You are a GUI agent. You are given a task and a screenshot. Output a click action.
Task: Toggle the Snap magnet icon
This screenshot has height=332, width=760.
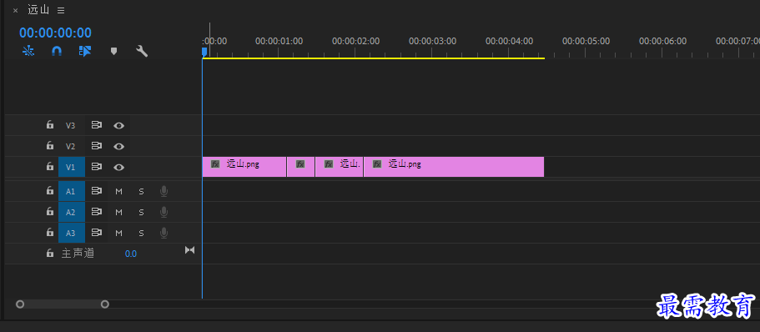(x=57, y=51)
